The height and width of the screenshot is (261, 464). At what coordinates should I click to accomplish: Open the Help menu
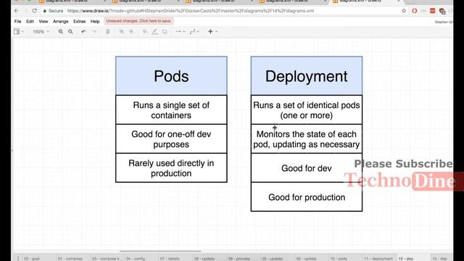(x=95, y=21)
